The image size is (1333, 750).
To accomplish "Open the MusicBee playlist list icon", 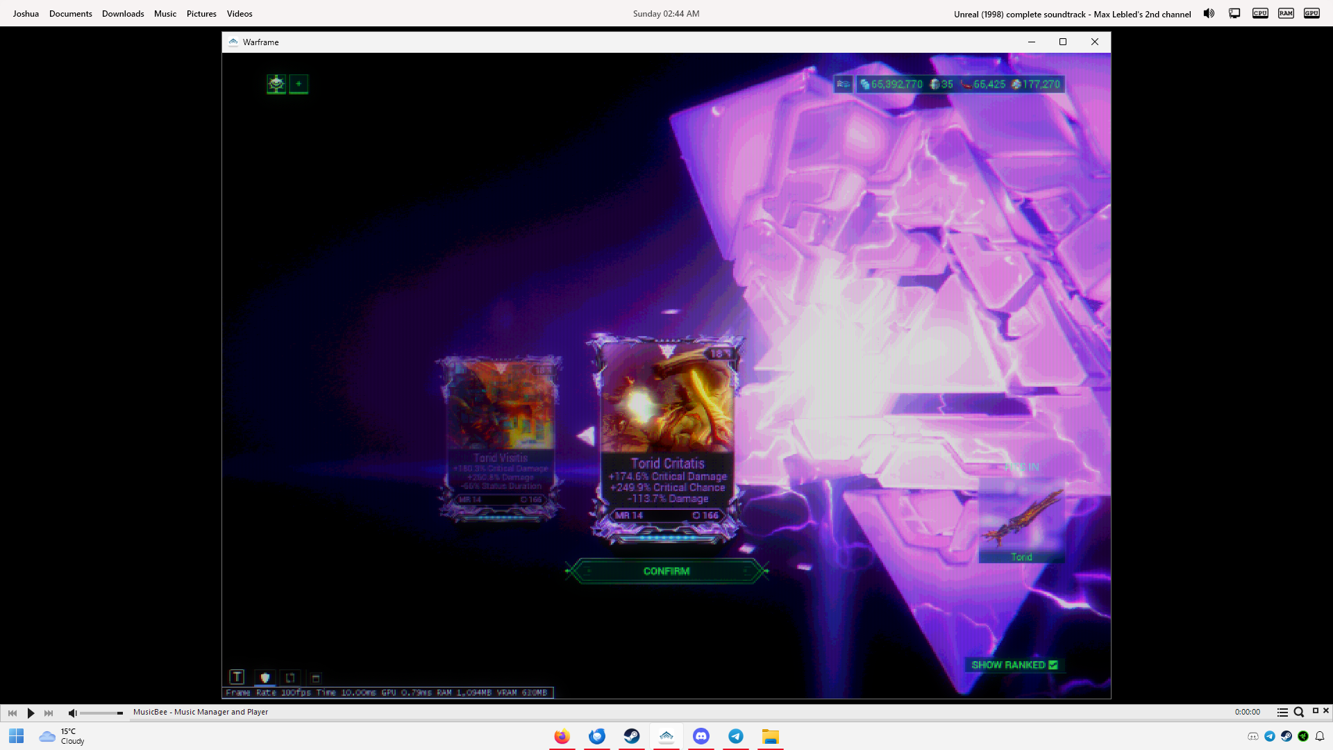I will click(x=1282, y=712).
